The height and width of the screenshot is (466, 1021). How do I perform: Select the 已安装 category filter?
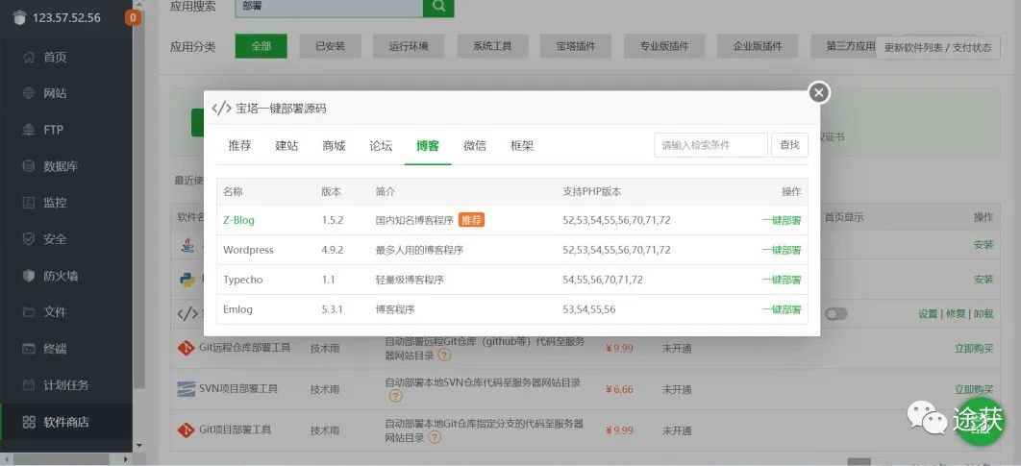[330, 46]
